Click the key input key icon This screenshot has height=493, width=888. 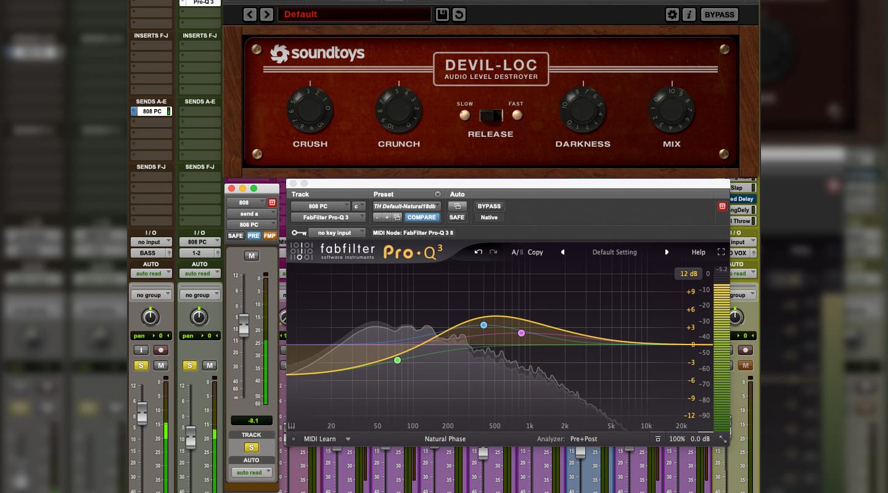298,233
